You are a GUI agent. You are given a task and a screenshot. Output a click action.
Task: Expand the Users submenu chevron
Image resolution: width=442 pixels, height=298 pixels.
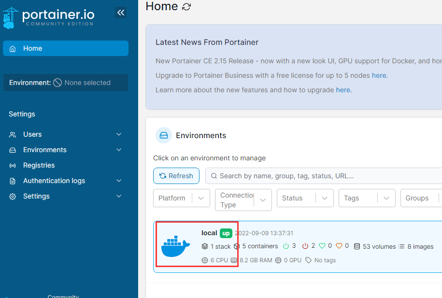[119, 134]
